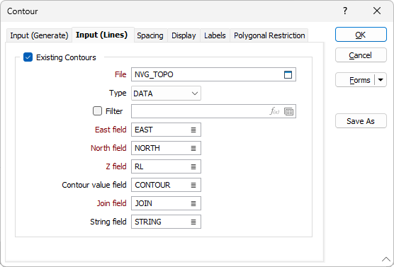The height and width of the screenshot is (267, 394).
Task: Open Z field list picker icon
Action: tap(193, 166)
